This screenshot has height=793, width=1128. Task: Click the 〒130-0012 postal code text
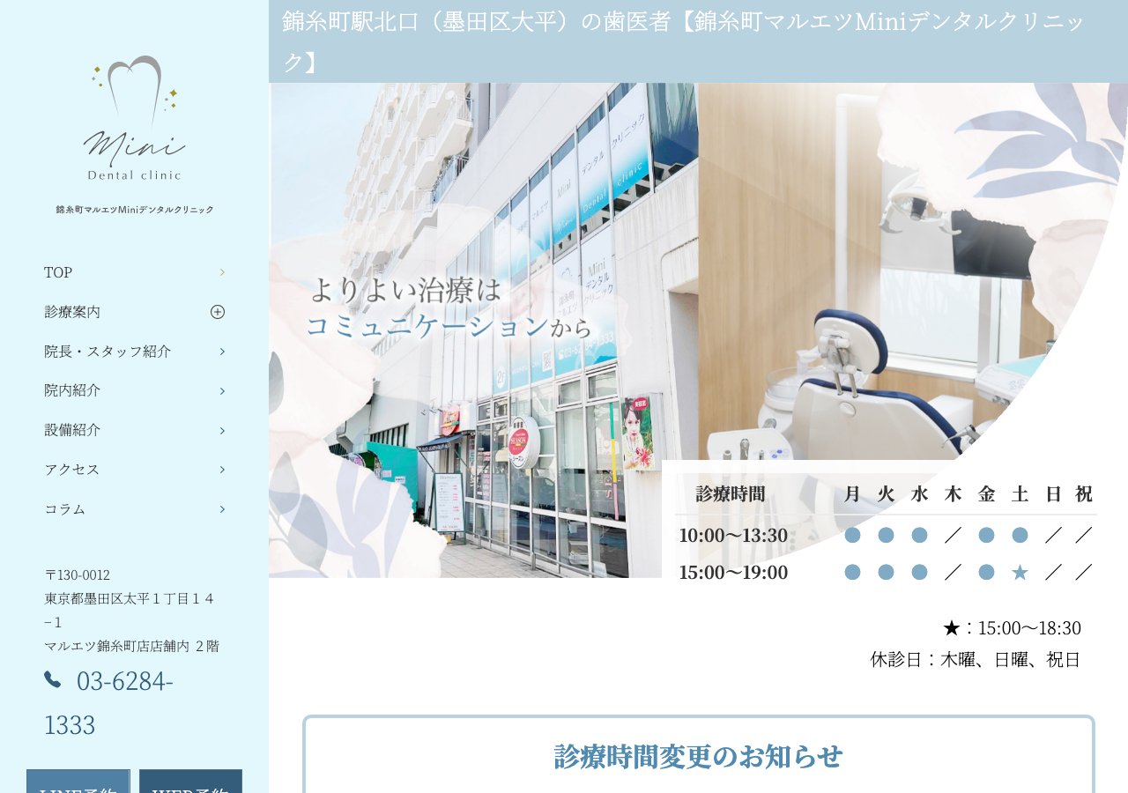(x=78, y=575)
